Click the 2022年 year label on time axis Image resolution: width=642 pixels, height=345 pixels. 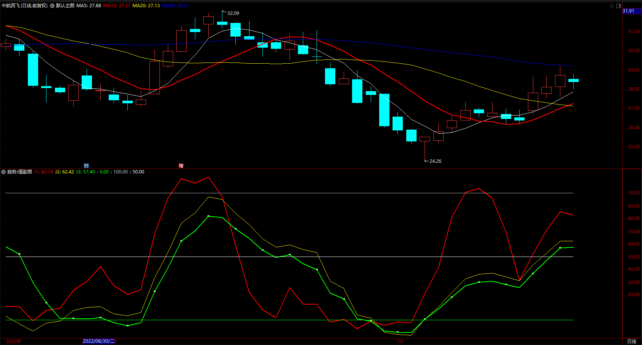click(x=13, y=341)
